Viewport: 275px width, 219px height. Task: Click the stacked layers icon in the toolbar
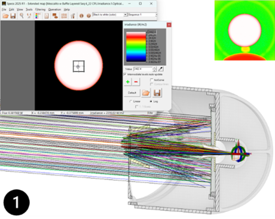(x=55, y=16)
